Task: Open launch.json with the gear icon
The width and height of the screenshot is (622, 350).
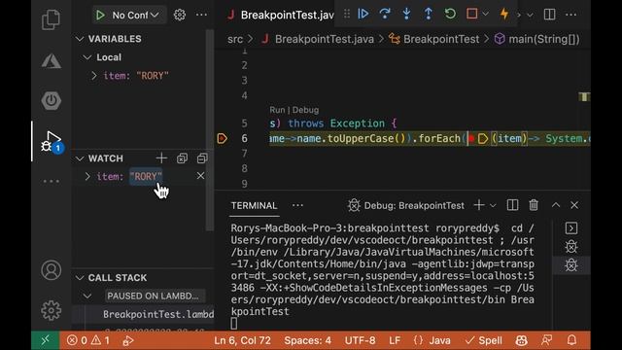Action: point(179,16)
